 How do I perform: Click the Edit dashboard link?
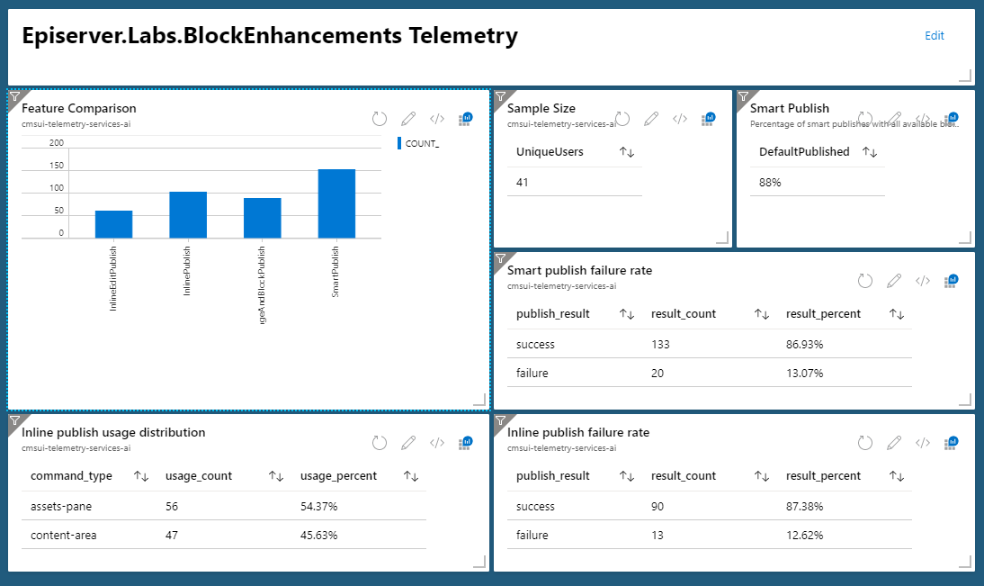[x=935, y=36]
